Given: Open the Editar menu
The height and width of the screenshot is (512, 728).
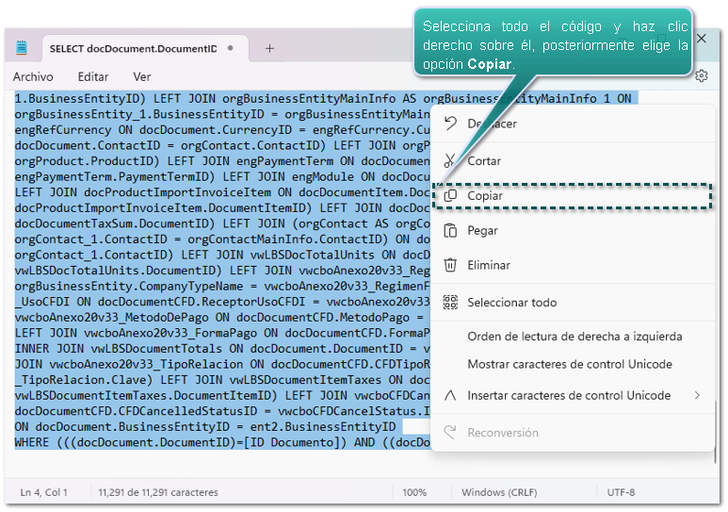Looking at the screenshot, I should pyautogui.click(x=93, y=76).
